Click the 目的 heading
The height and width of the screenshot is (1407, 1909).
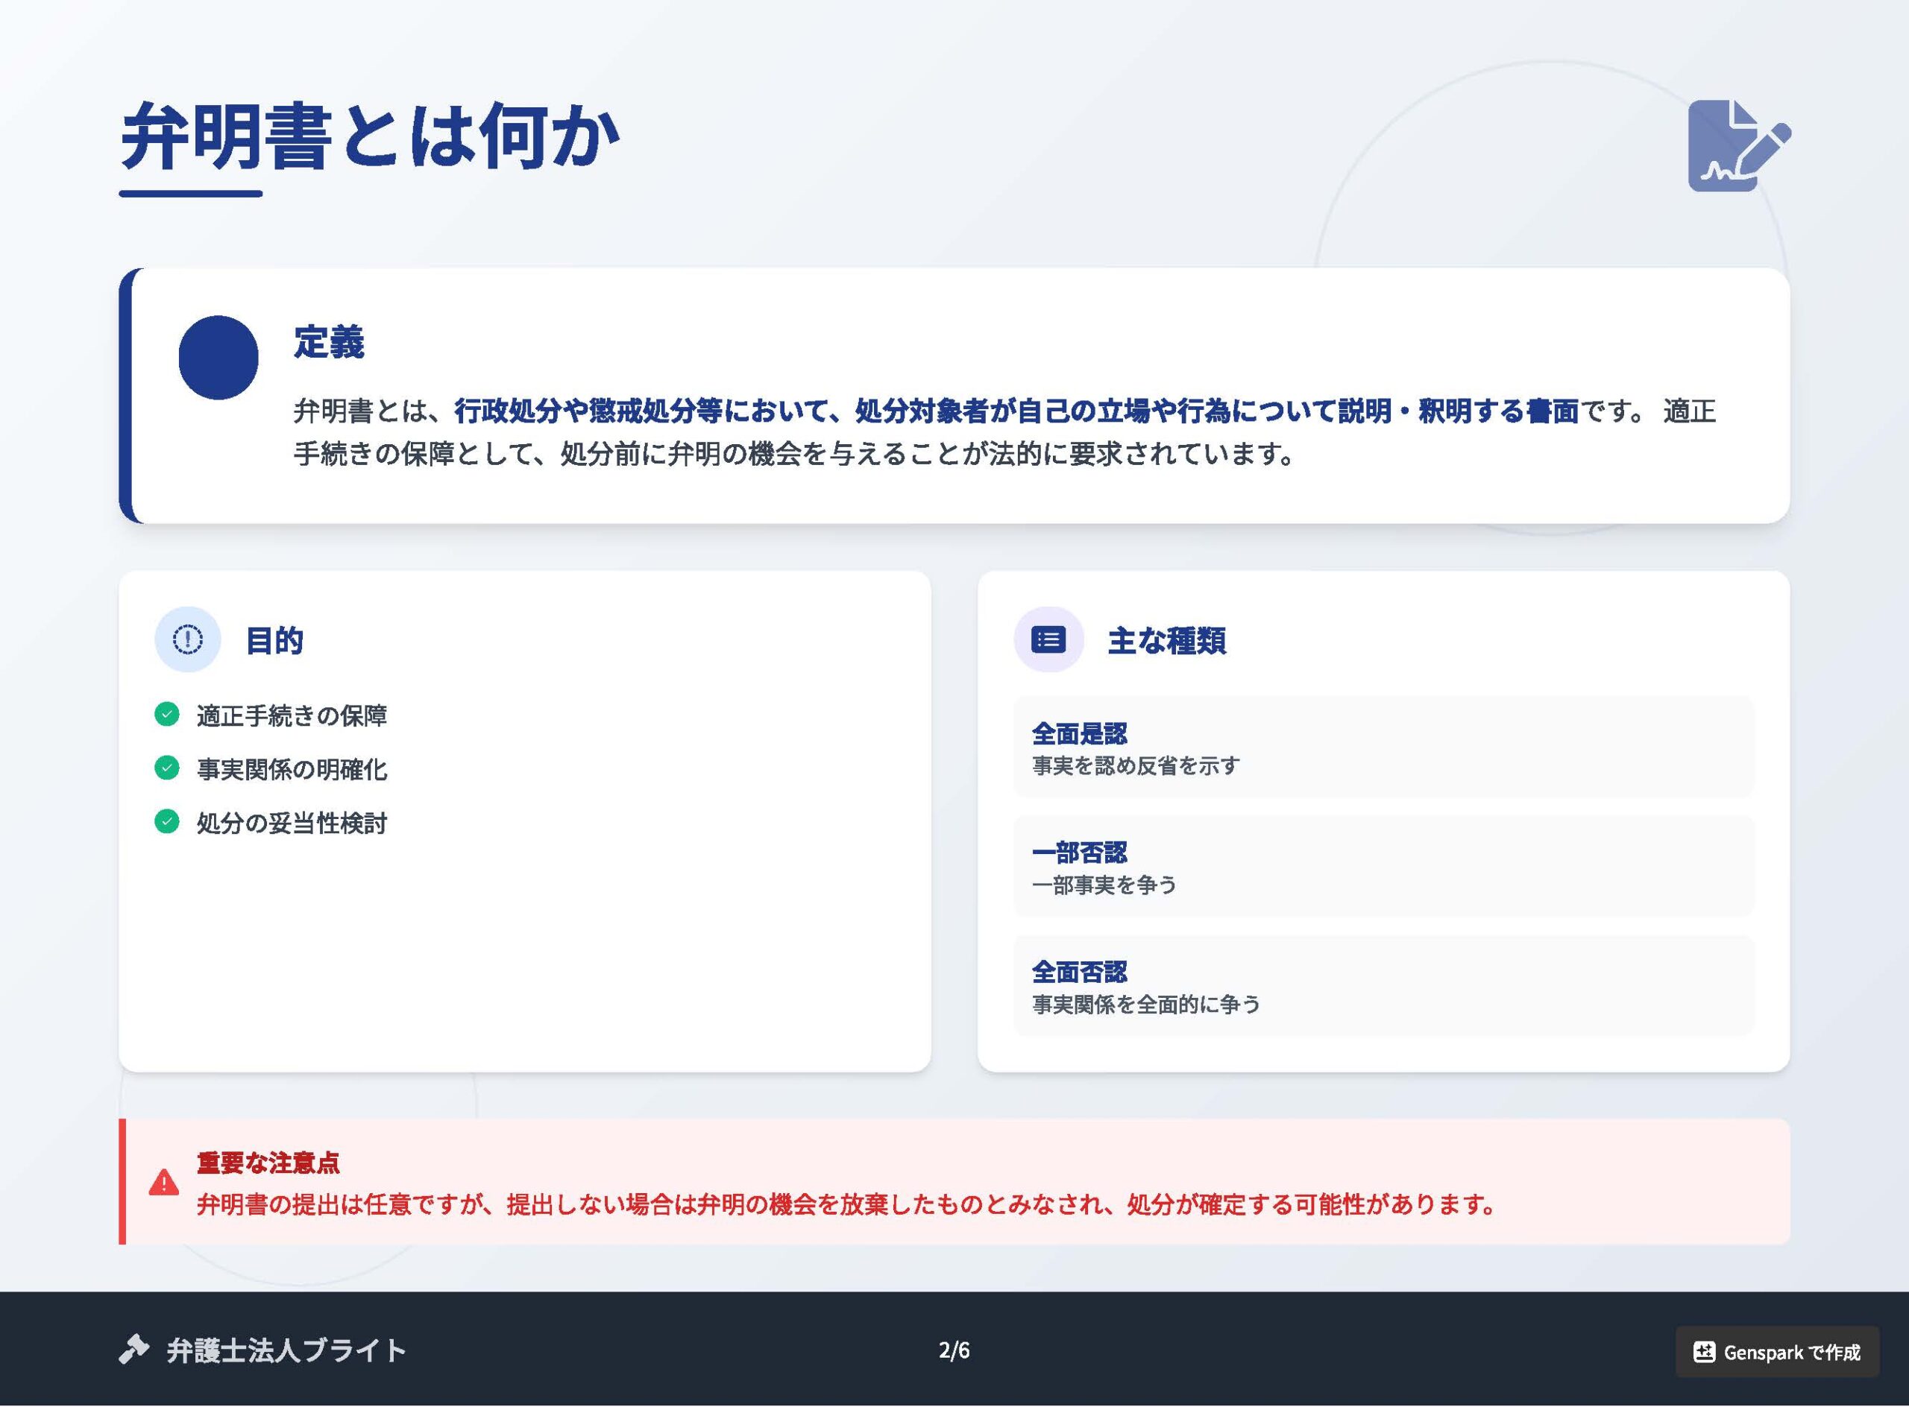(274, 640)
